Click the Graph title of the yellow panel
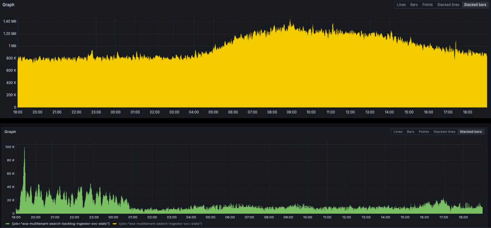The height and width of the screenshot is (228, 491). (x=8, y=5)
